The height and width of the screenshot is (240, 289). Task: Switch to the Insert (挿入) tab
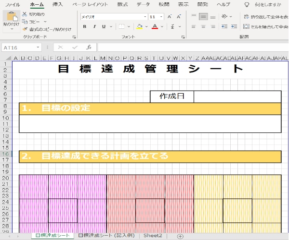coord(58,4)
